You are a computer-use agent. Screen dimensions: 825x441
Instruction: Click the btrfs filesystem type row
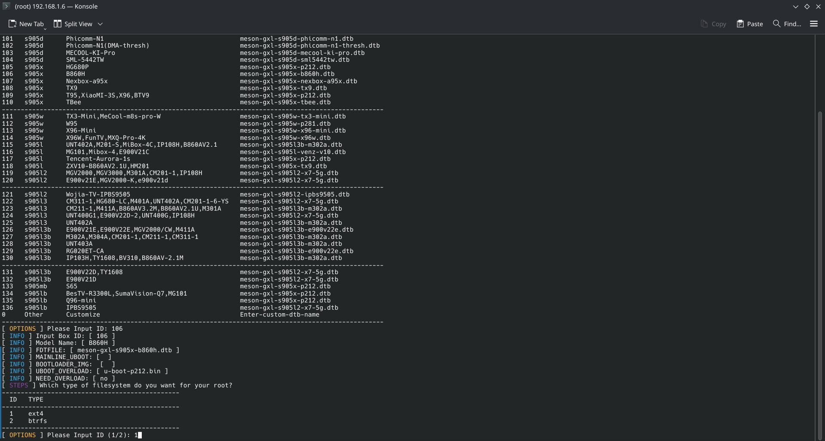click(x=37, y=421)
